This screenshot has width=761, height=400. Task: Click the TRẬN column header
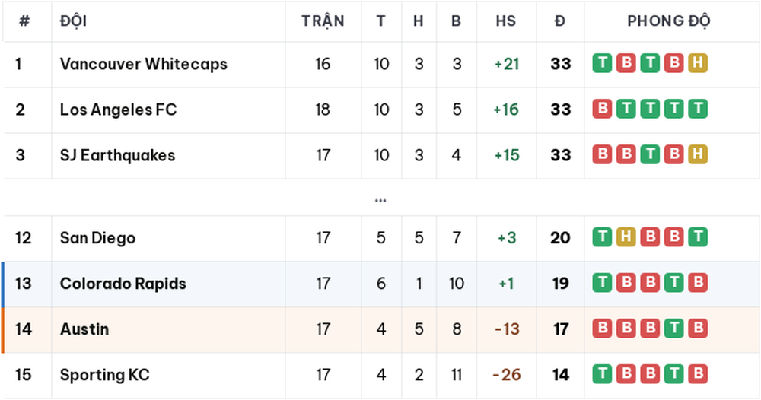(x=323, y=21)
